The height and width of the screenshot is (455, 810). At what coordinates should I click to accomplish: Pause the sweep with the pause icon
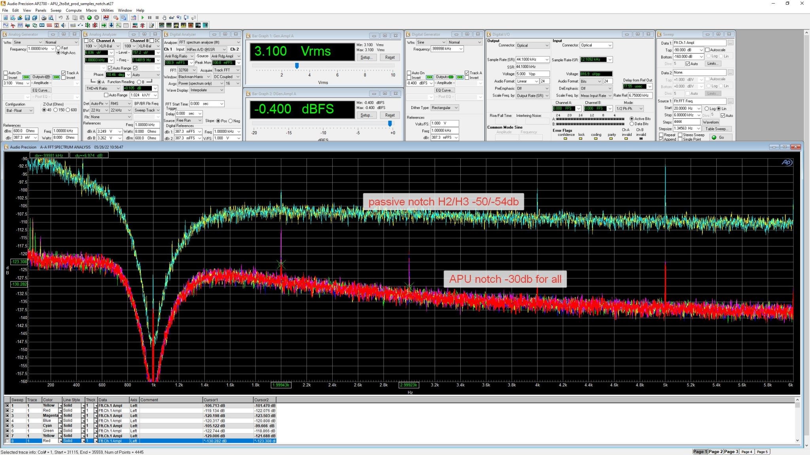(x=150, y=18)
